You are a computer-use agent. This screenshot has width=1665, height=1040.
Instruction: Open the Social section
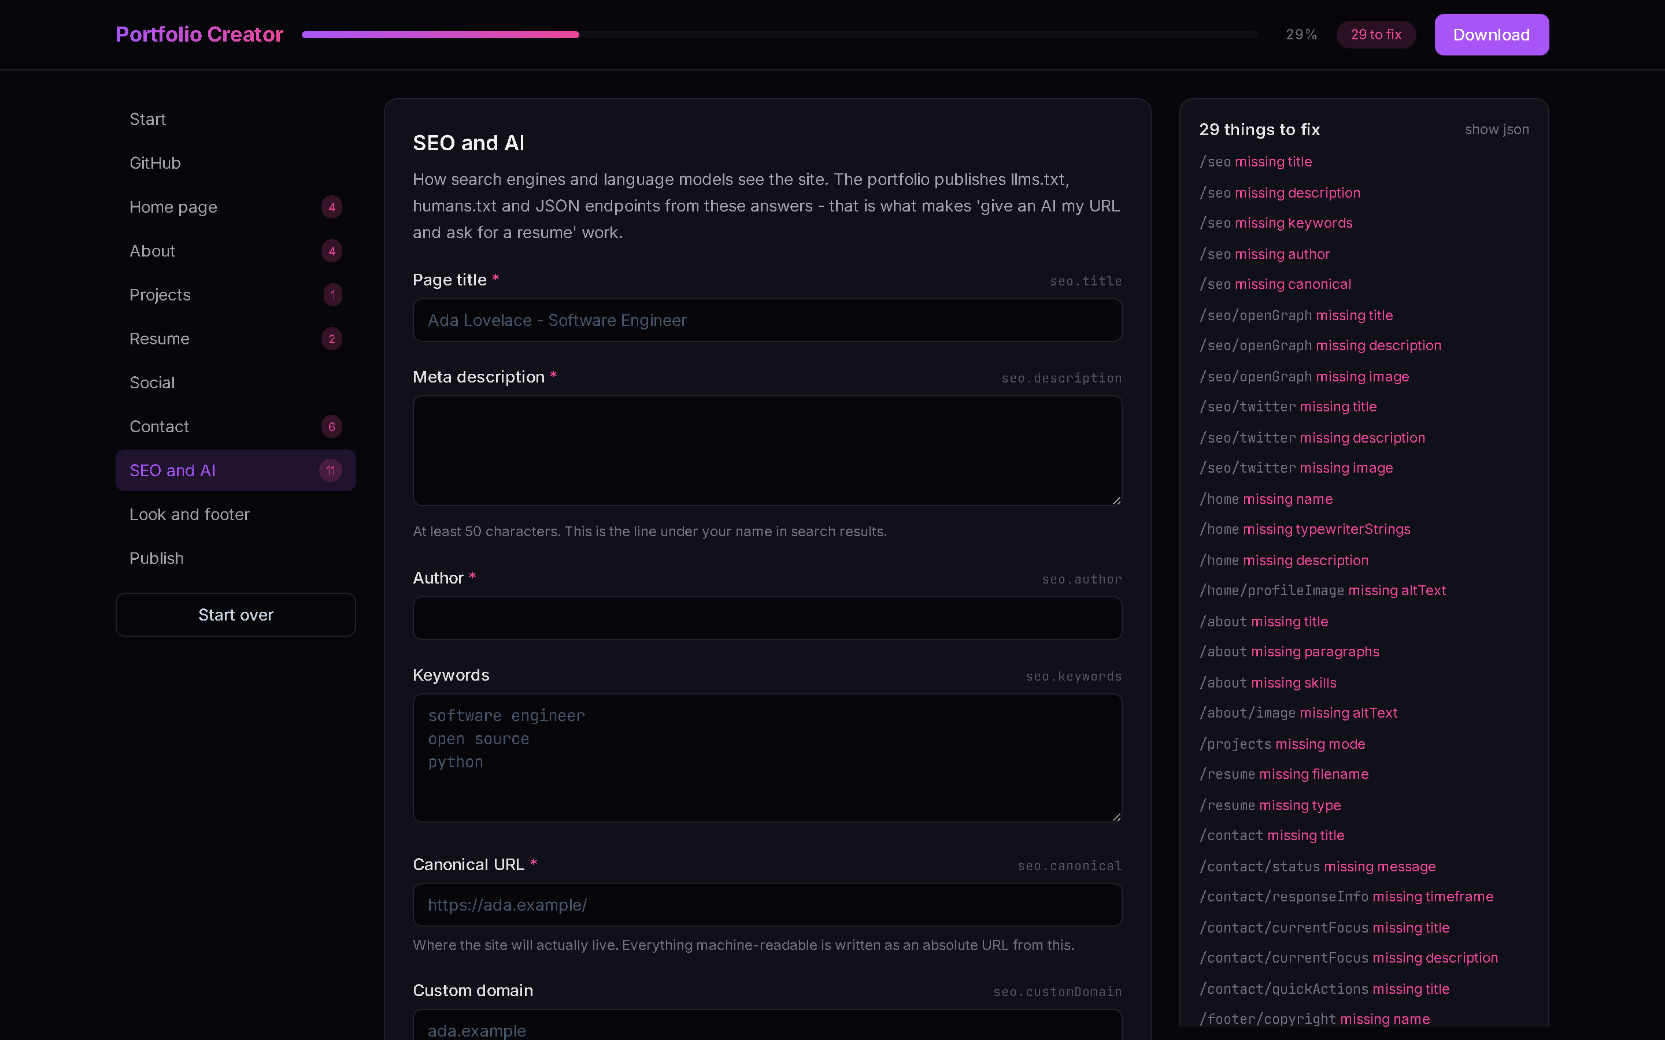click(x=235, y=382)
